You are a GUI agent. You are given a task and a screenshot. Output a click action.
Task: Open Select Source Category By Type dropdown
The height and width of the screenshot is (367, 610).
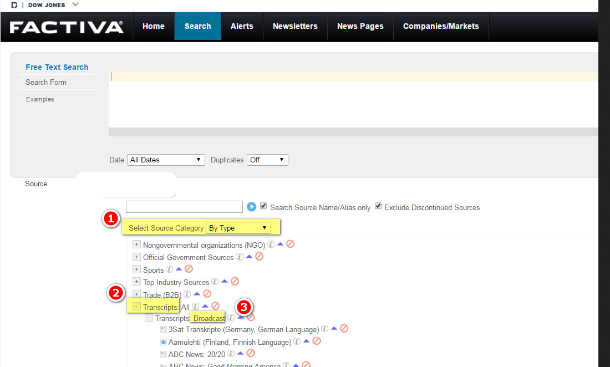pos(238,228)
